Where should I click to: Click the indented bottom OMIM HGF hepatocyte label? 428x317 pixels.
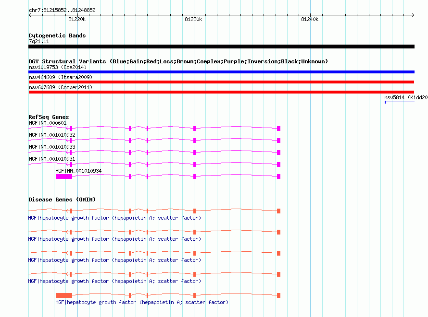click(x=142, y=302)
